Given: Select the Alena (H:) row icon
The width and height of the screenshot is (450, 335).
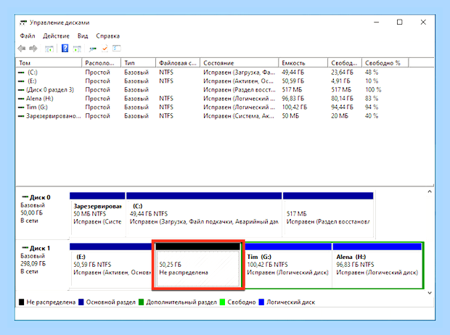Looking at the screenshot, I should 21,99.
